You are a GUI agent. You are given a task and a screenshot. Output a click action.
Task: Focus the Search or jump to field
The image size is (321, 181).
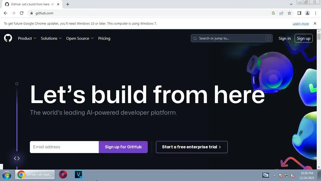pyautogui.click(x=232, y=38)
